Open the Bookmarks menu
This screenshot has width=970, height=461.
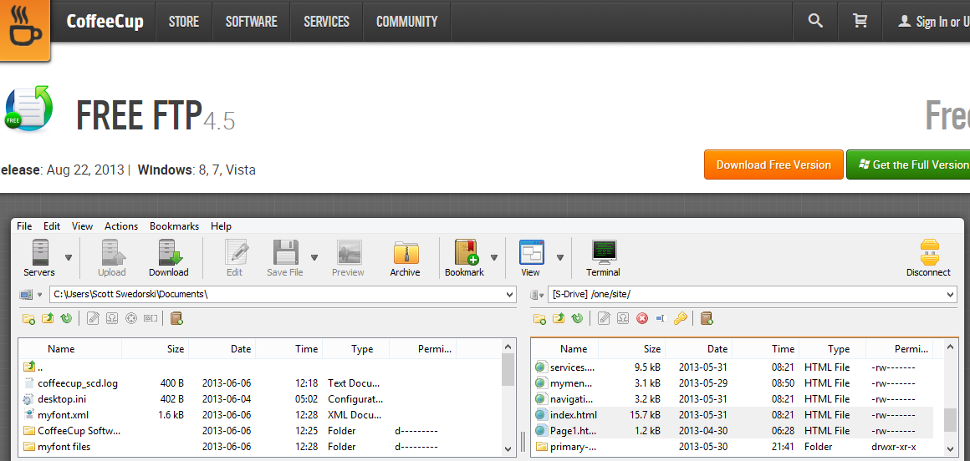pyautogui.click(x=175, y=226)
